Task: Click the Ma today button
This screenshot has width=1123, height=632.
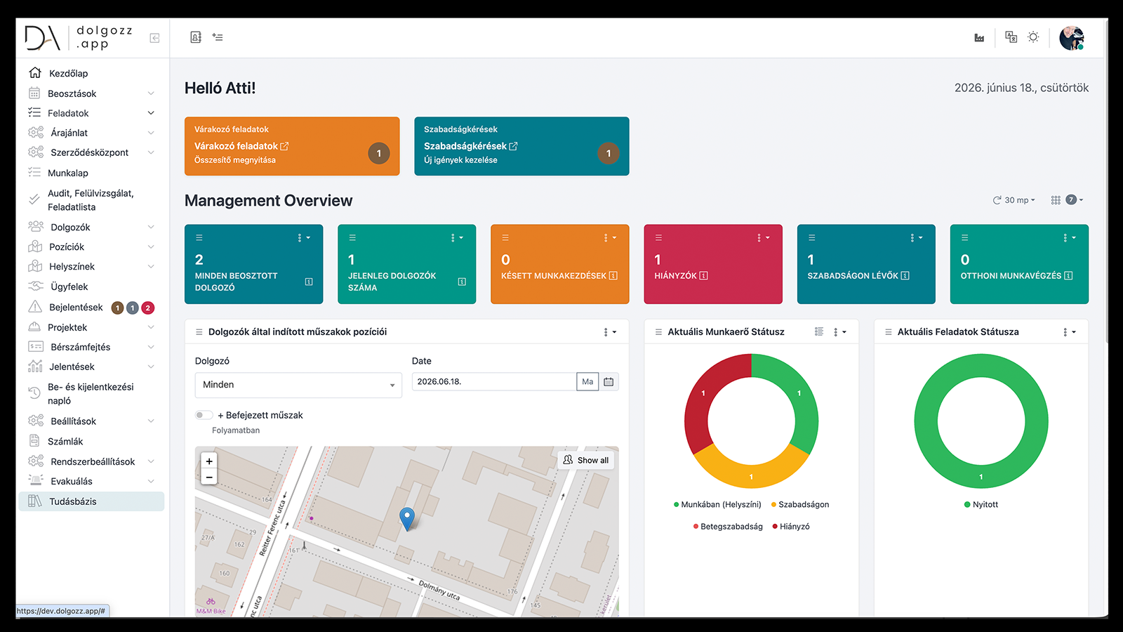Action: pyautogui.click(x=587, y=382)
